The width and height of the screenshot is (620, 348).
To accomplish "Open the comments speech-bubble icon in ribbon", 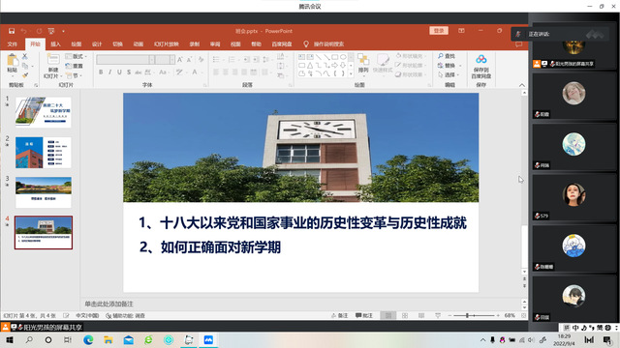I will tap(518, 44).
